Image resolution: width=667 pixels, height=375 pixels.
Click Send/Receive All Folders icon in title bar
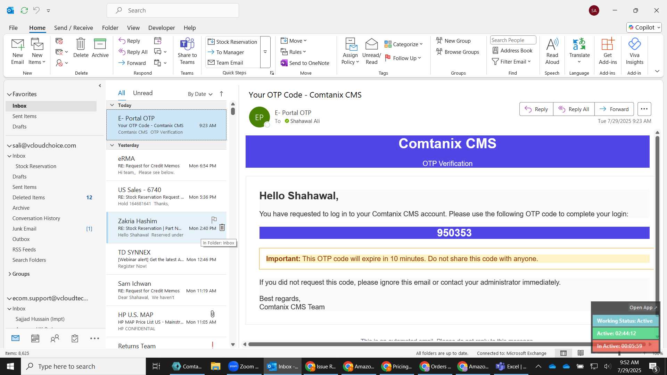coord(24,10)
